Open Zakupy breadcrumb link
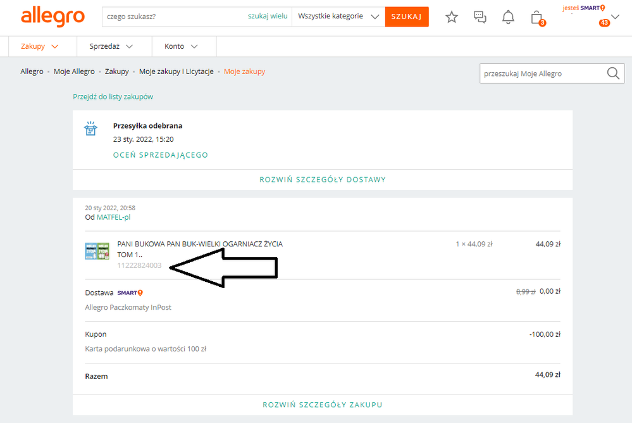632x423 pixels. 117,72
